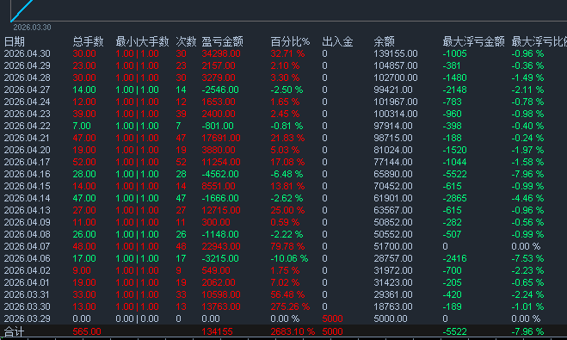Select the 2026.04.16 date cell
The height and width of the screenshot is (340, 567).
(28, 175)
